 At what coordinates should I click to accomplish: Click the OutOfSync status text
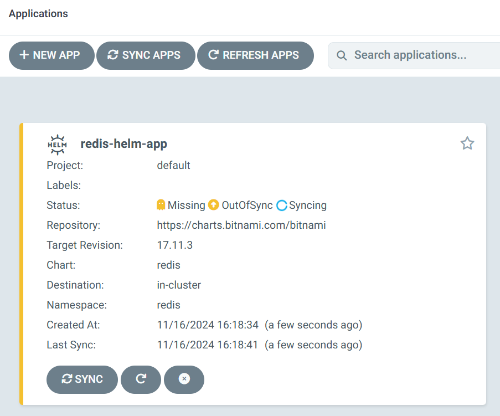tap(247, 205)
